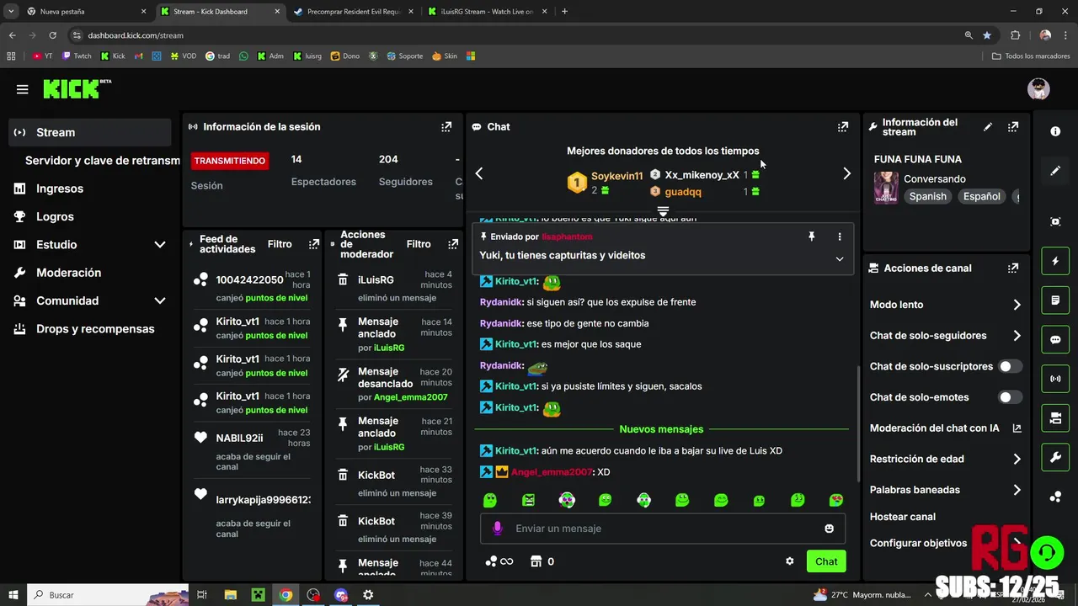Open channel points icon below message box

(x=499, y=561)
